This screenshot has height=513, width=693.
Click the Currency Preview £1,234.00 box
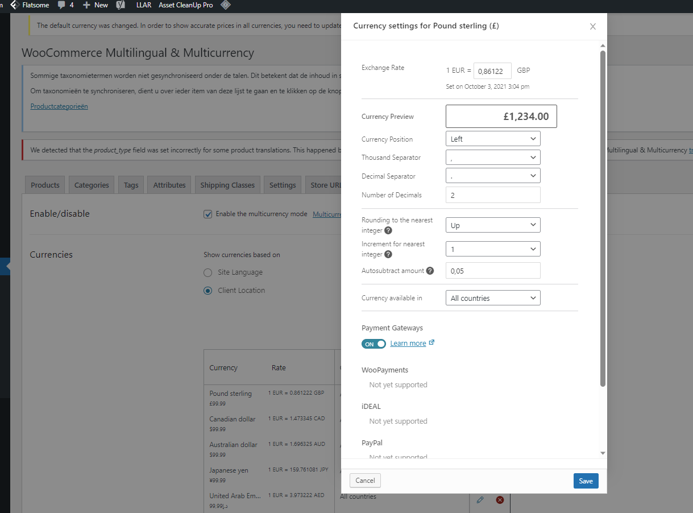[501, 117]
